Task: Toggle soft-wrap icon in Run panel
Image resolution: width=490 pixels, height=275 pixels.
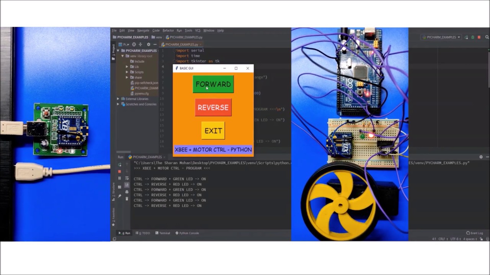Action: 127,178
